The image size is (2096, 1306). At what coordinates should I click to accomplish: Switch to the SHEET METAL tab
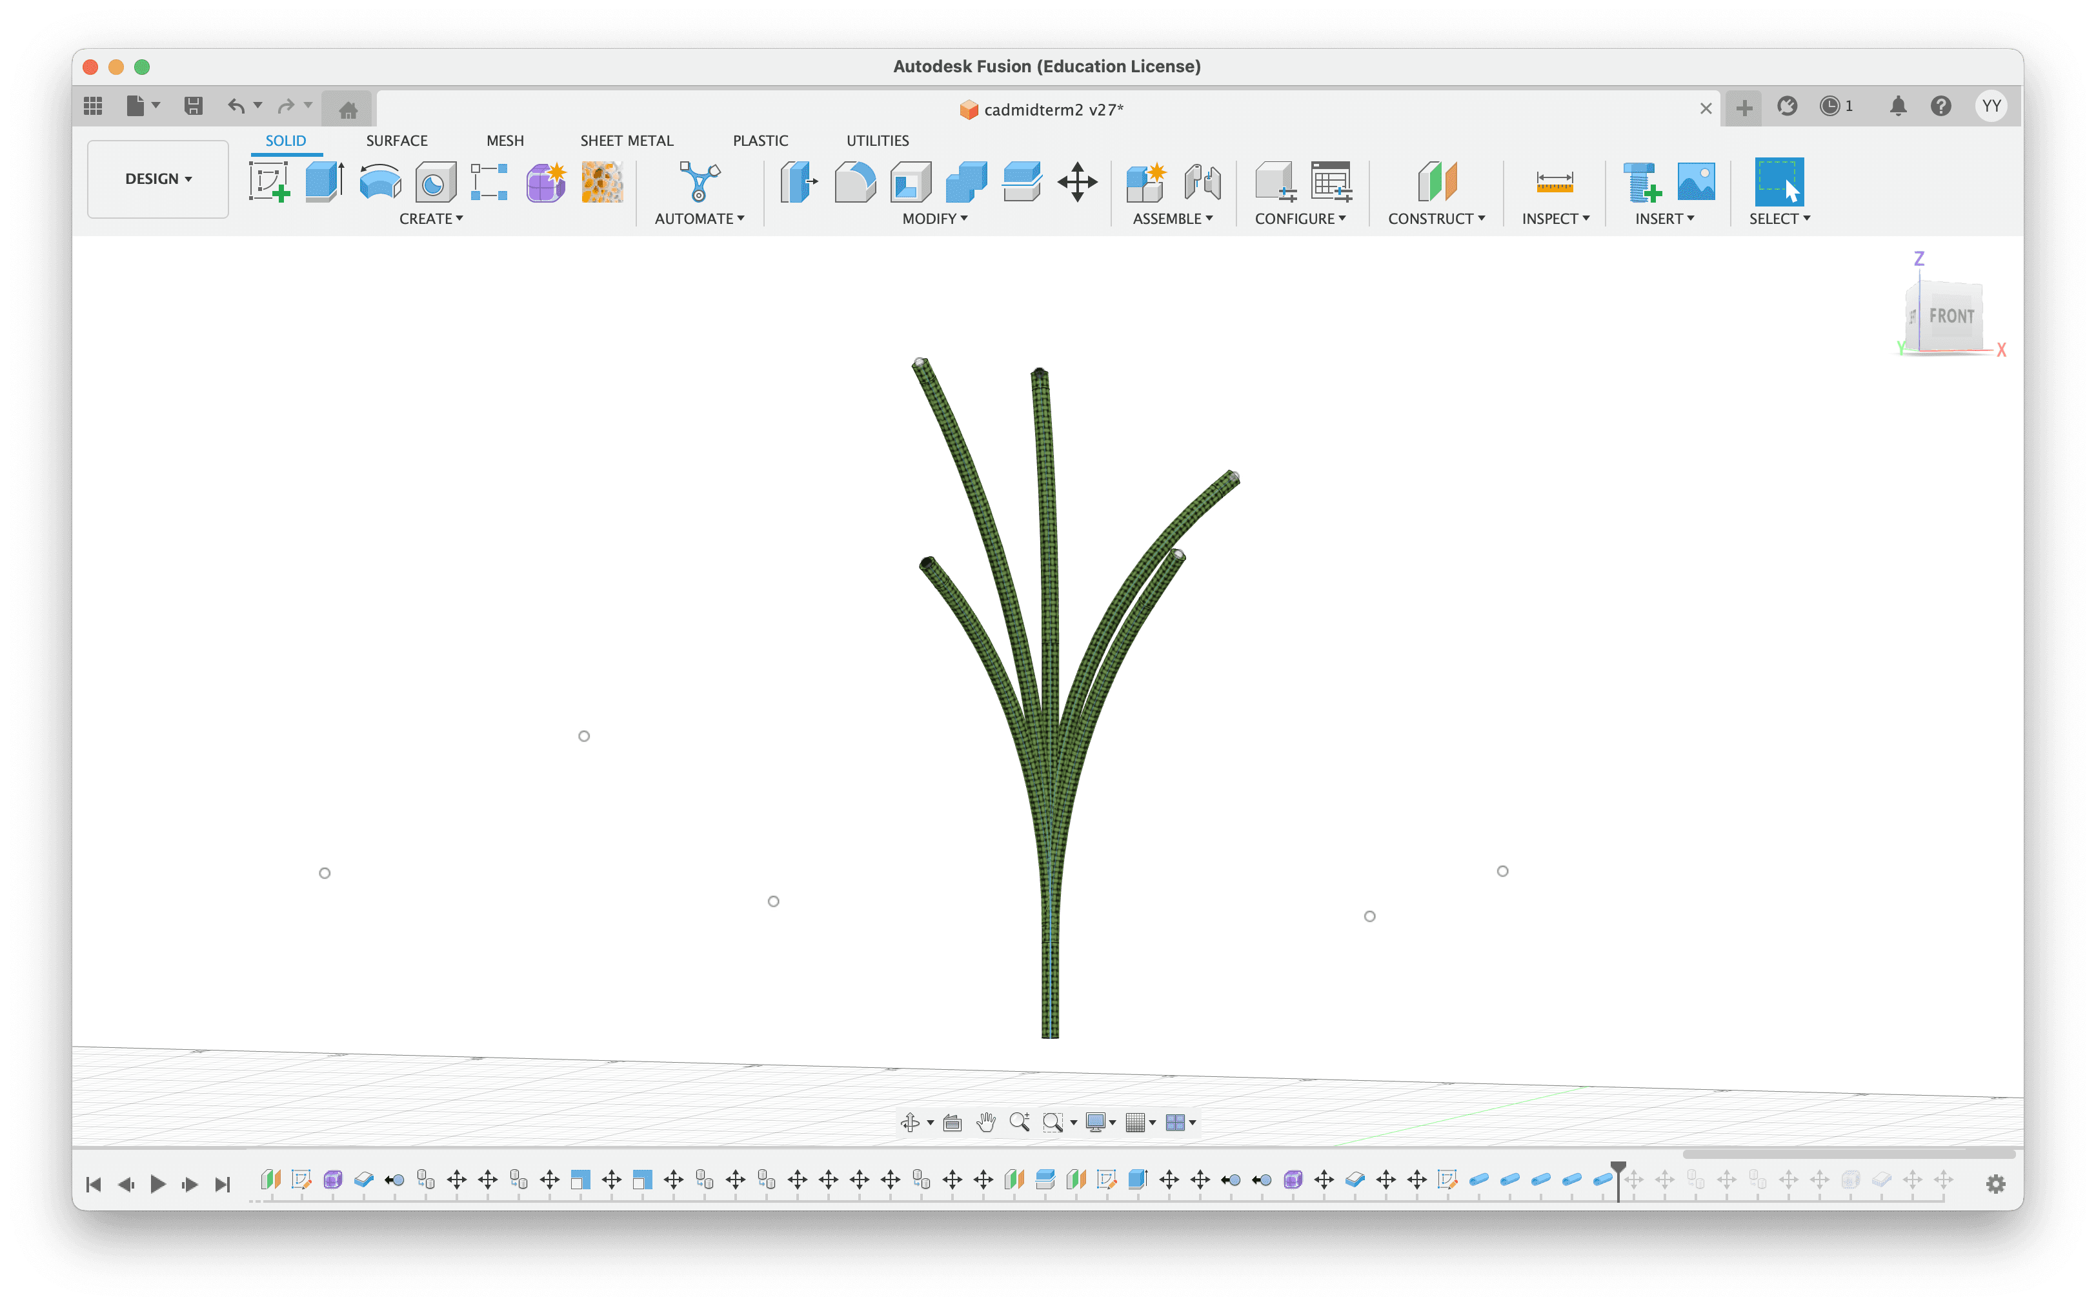coord(626,141)
